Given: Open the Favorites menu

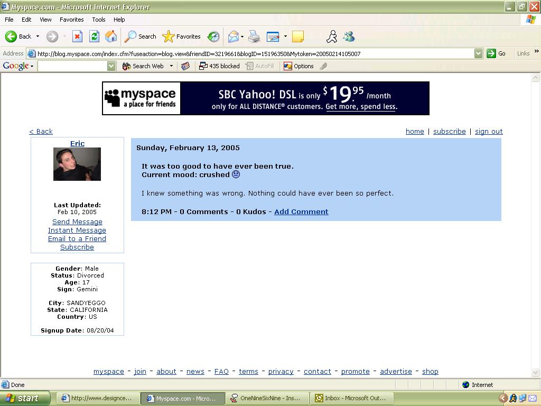Looking at the screenshot, I should click(71, 20).
